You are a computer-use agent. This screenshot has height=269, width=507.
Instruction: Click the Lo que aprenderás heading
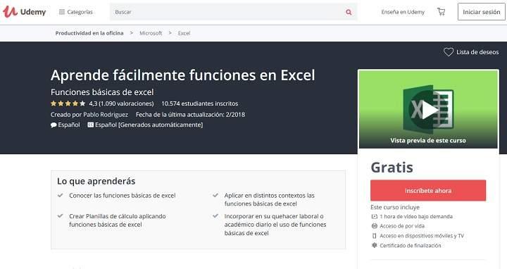click(96, 181)
